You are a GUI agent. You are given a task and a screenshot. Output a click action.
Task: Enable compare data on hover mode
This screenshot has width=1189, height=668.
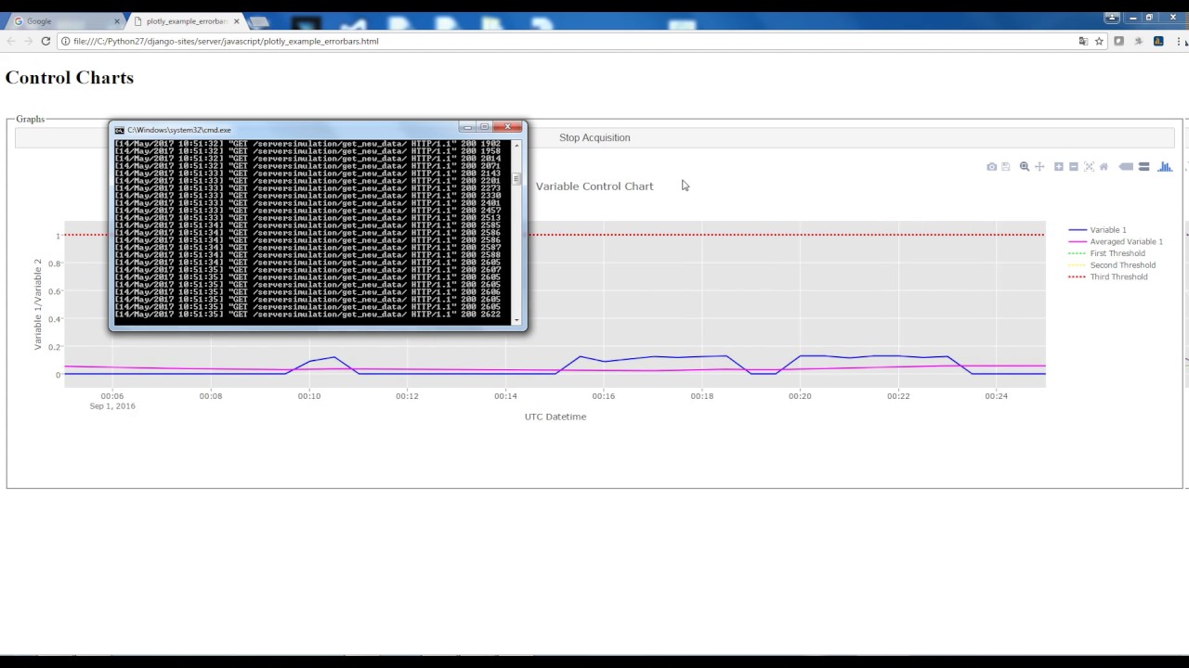(1143, 166)
